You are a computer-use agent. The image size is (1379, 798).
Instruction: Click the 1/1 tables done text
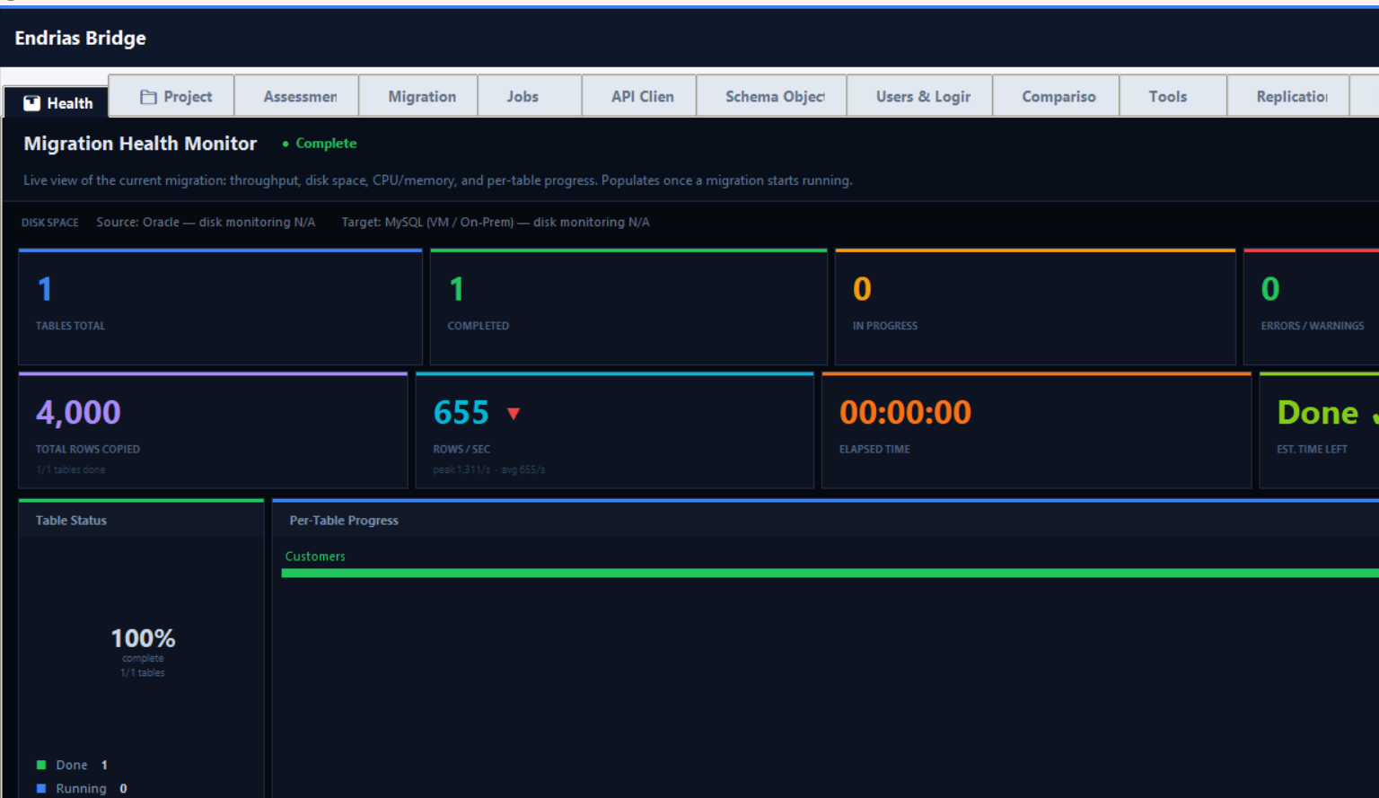pyautogui.click(x=71, y=469)
